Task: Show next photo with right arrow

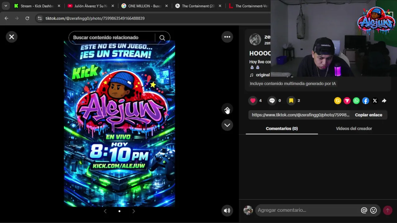Action: pos(134,211)
